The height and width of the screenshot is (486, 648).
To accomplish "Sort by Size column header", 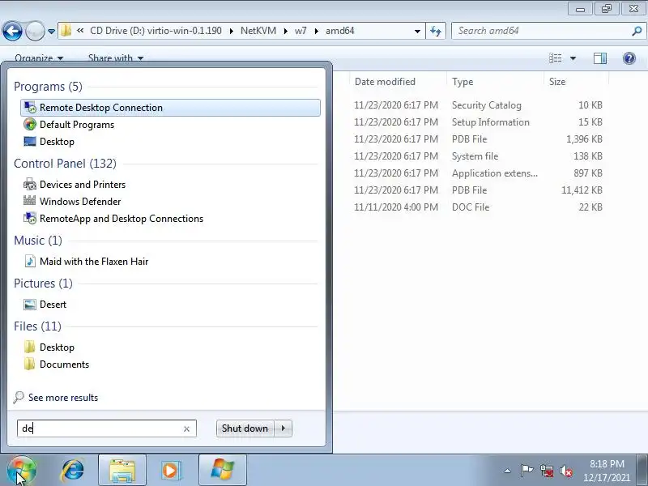I will pos(576,82).
